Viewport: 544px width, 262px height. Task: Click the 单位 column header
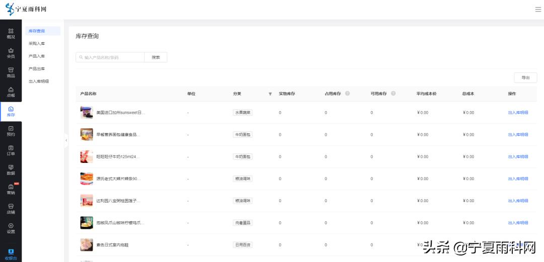click(191, 94)
